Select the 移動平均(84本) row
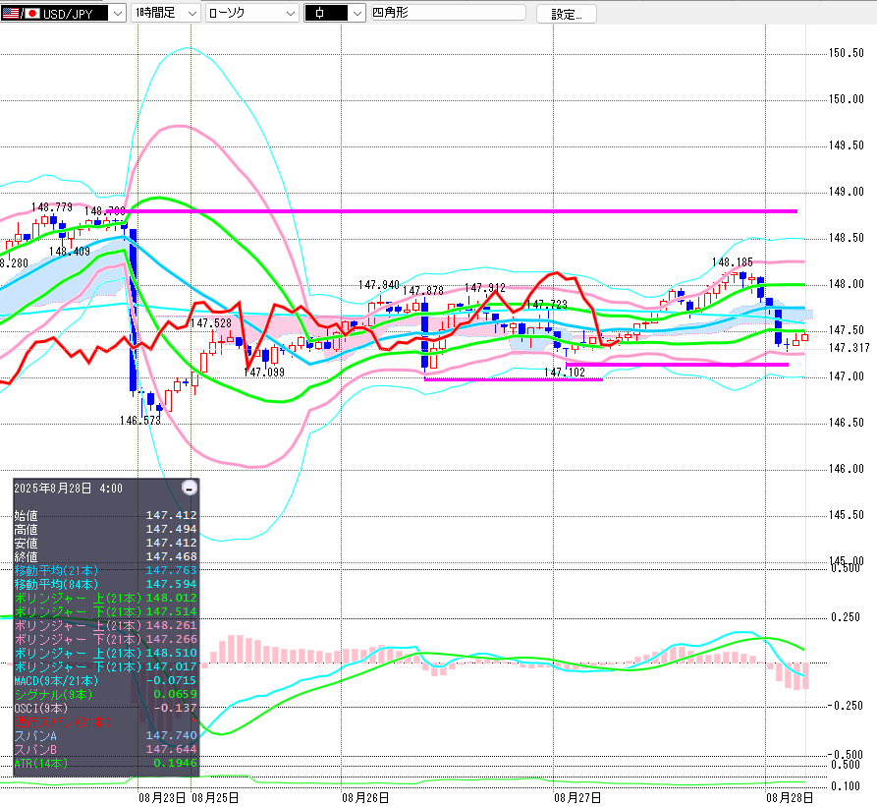The height and width of the screenshot is (807, 877). tap(106, 584)
